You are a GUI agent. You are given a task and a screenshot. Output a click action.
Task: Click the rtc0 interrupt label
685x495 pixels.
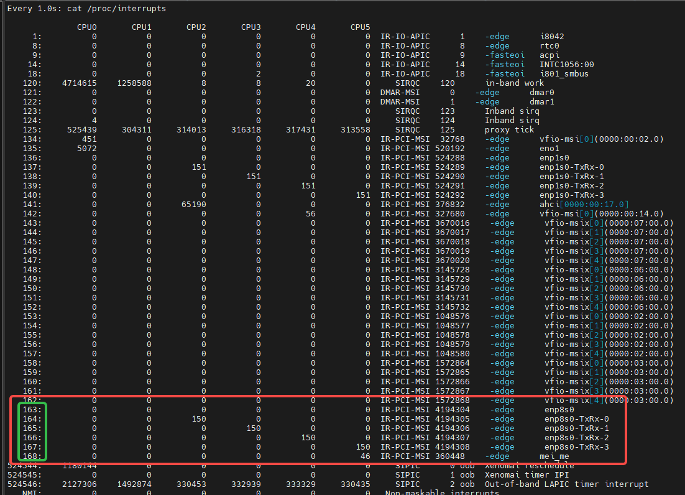549,46
